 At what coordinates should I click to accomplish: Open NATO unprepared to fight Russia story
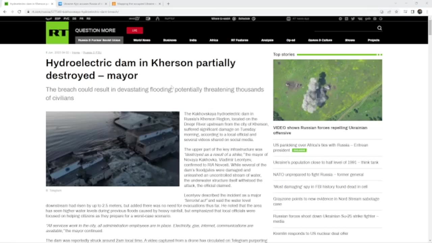(318, 174)
